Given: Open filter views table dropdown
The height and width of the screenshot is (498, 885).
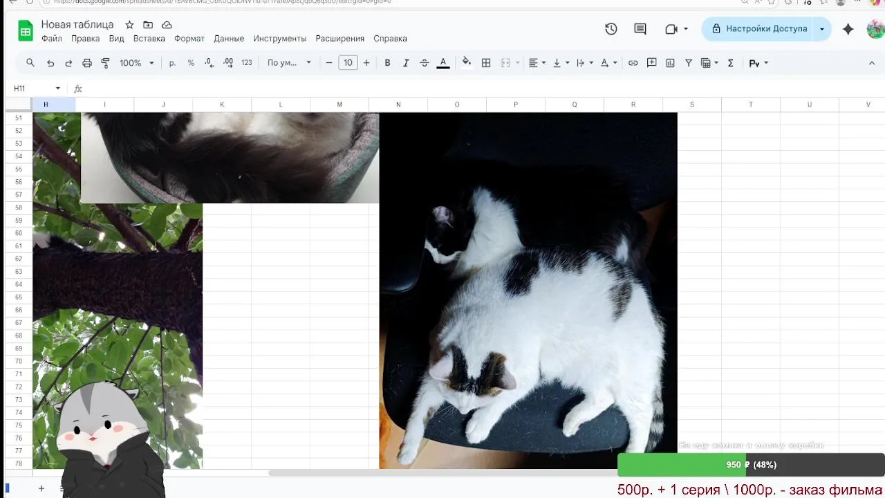Looking at the screenshot, I should 709,63.
